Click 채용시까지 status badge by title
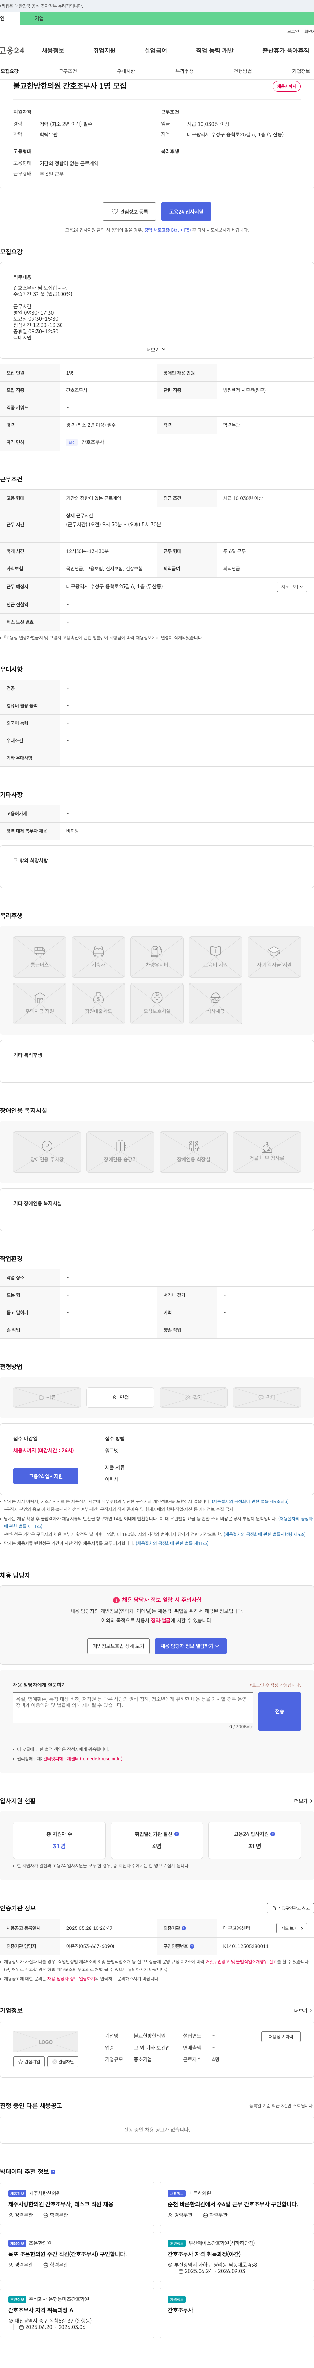314x2368 pixels. 287,86
